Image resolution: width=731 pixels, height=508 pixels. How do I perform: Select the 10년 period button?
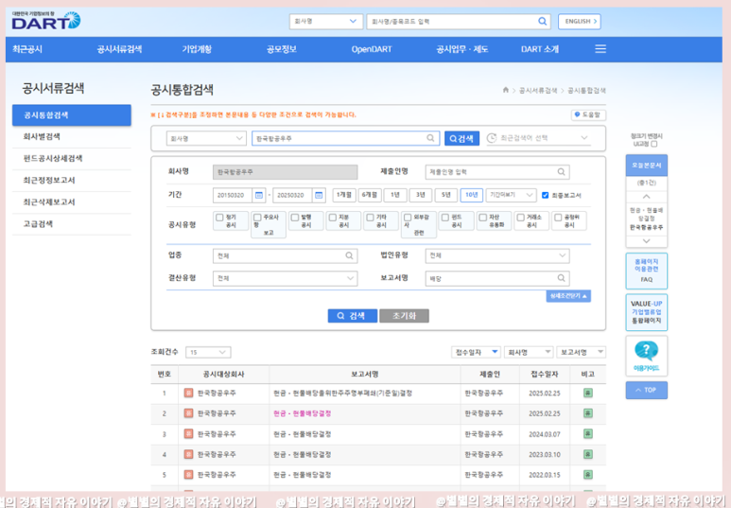tap(471, 195)
